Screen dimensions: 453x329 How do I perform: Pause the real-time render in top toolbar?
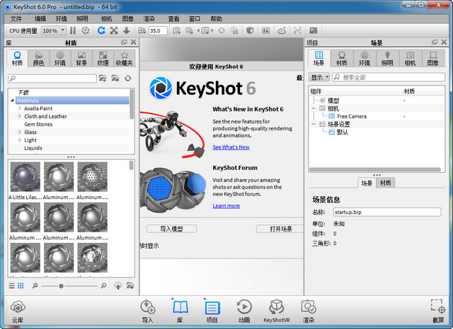(x=73, y=31)
